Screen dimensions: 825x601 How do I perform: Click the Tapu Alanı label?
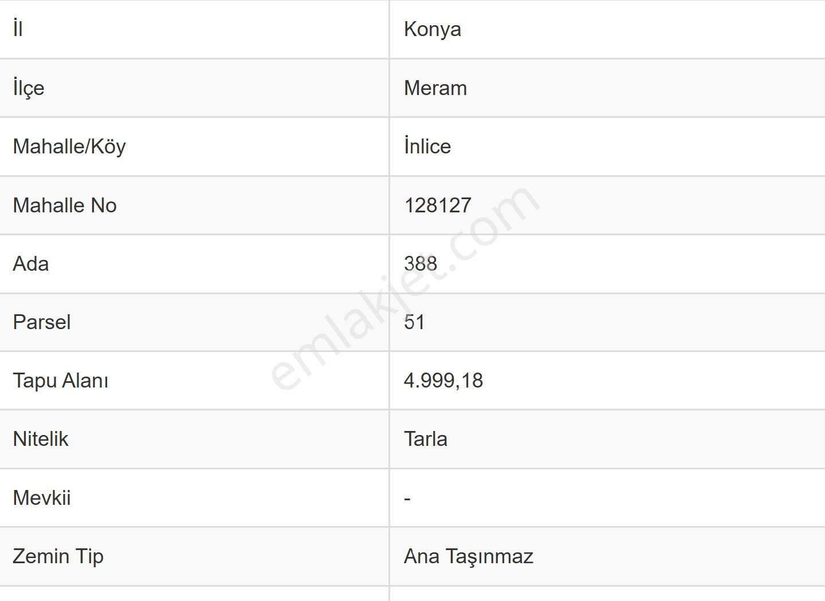click(61, 381)
